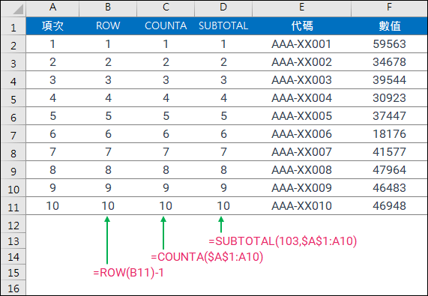Select row 11 header

click(x=13, y=206)
